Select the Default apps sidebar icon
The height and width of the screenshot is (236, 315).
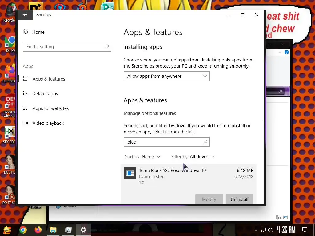(25, 93)
